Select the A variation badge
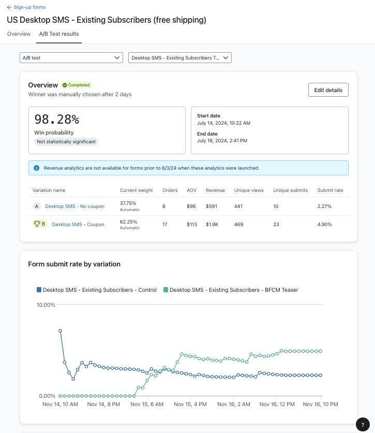The height and width of the screenshot is (433, 375). point(36,206)
